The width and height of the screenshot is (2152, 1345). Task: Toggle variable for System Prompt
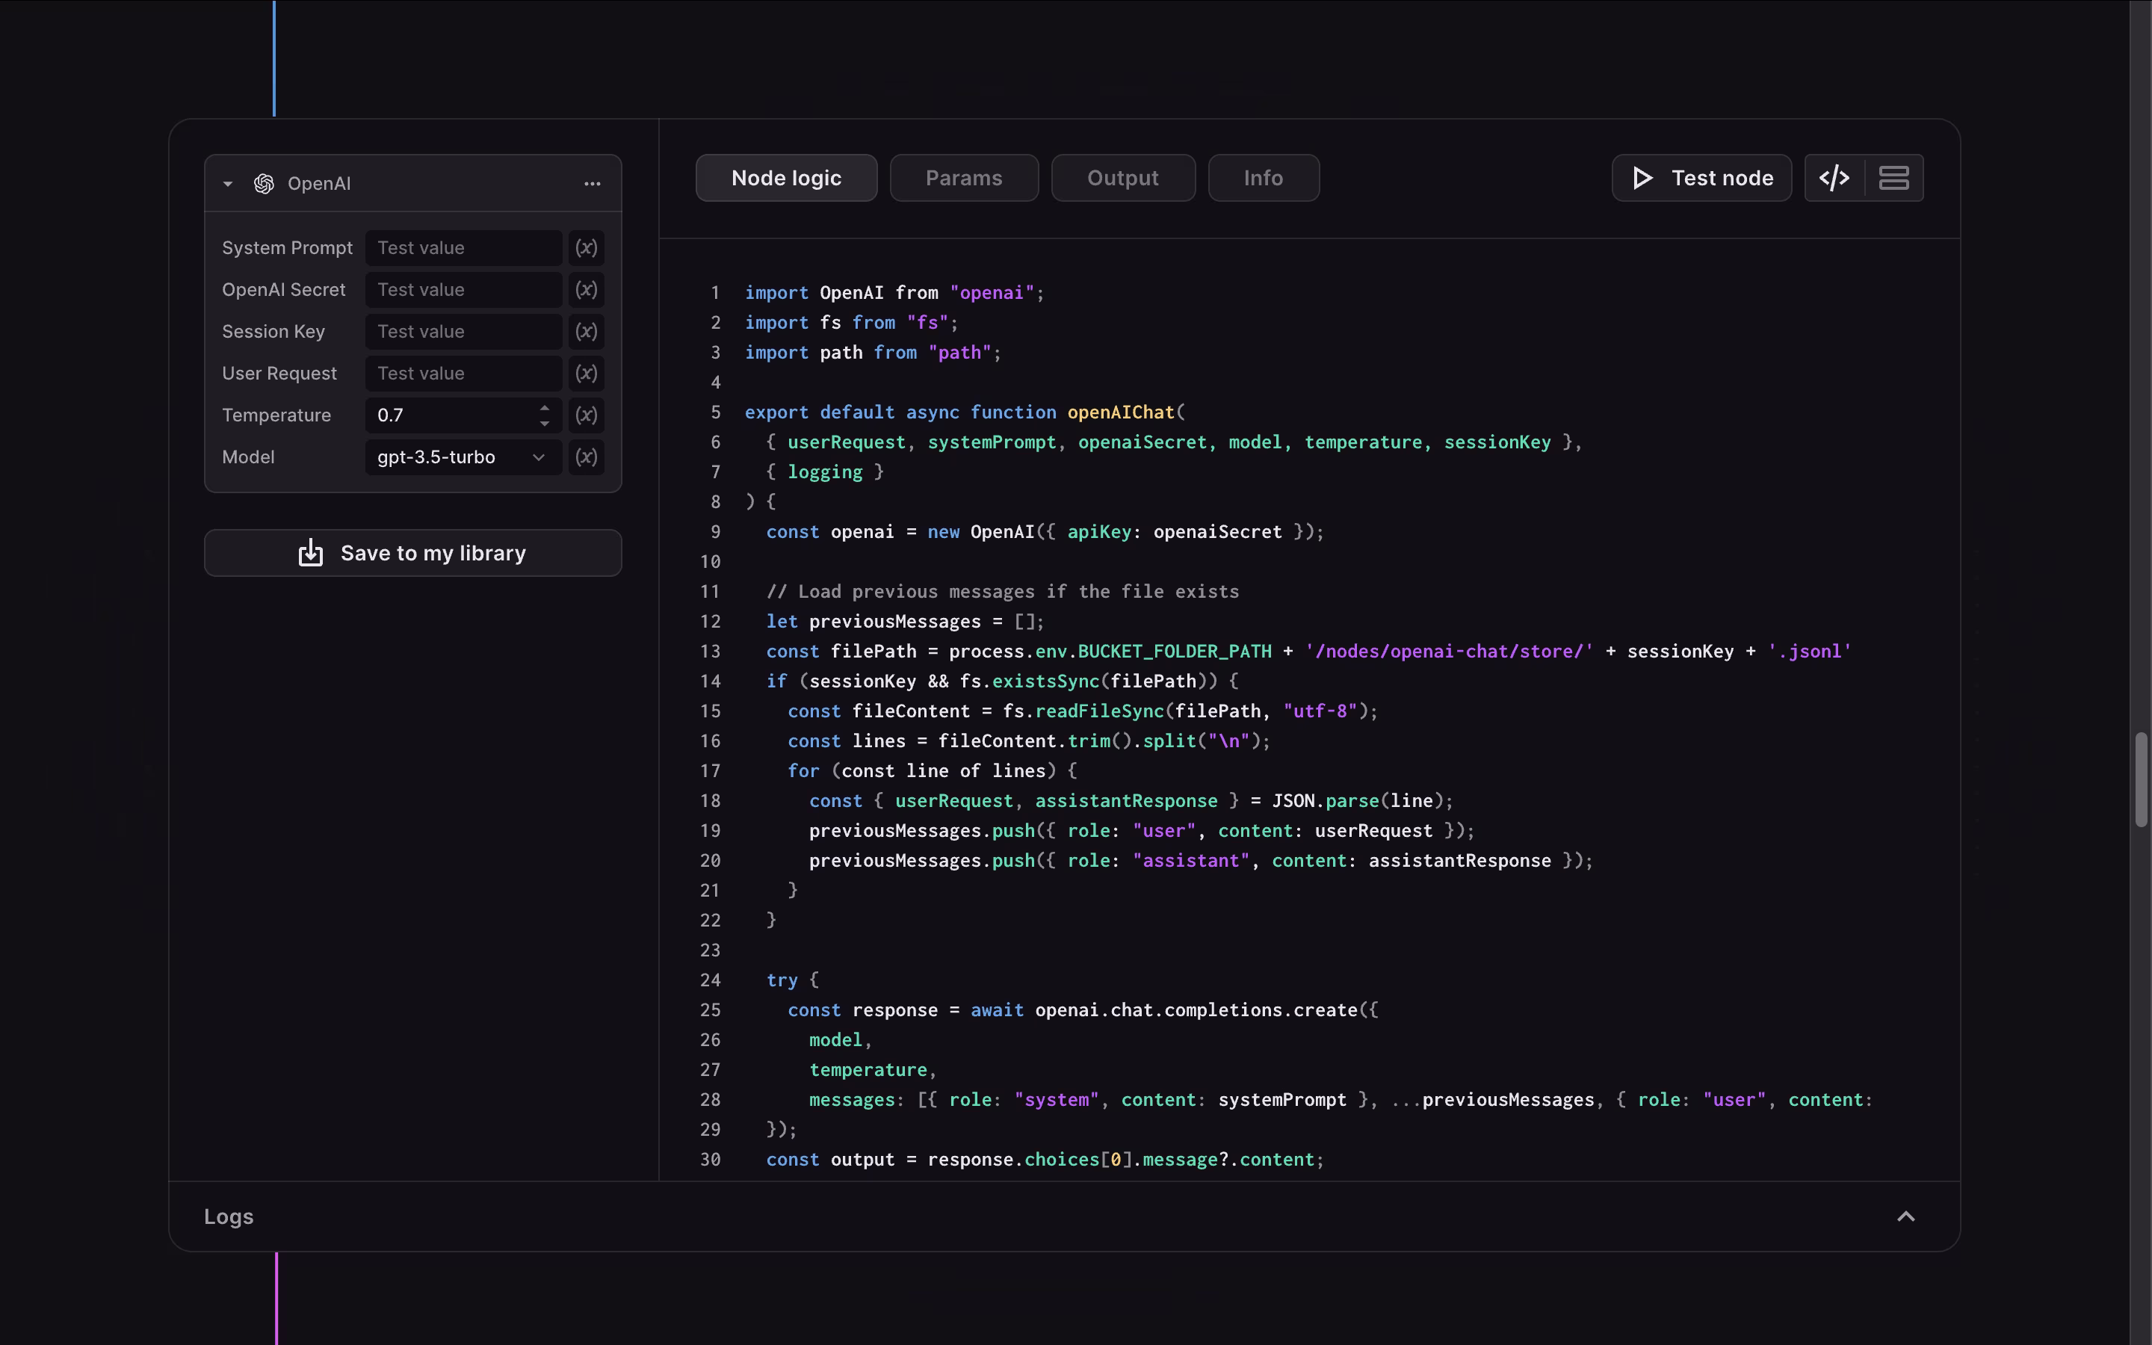[x=586, y=248]
